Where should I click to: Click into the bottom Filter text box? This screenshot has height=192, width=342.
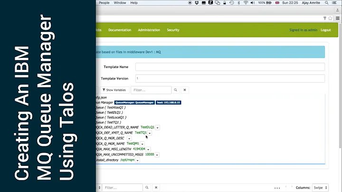tap(123, 187)
